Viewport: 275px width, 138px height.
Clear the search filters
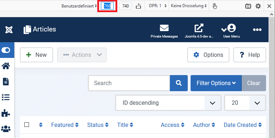(254, 83)
